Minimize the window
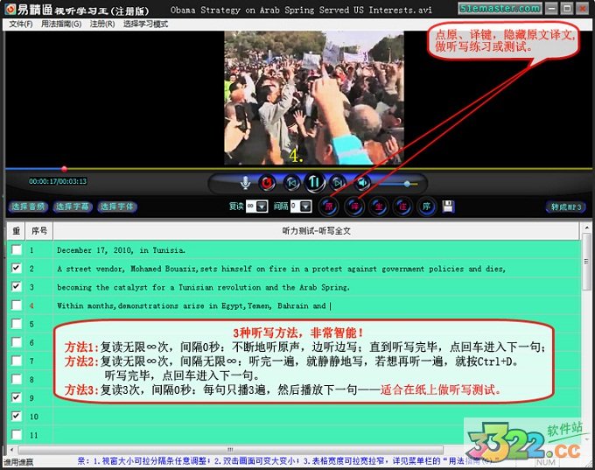The image size is (595, 470). (552, 8)
